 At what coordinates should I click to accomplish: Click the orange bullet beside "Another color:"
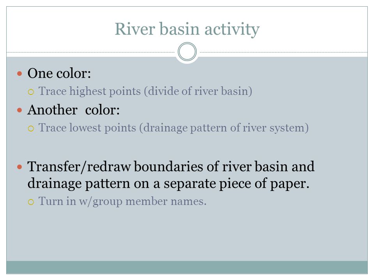tap(19, 110)
